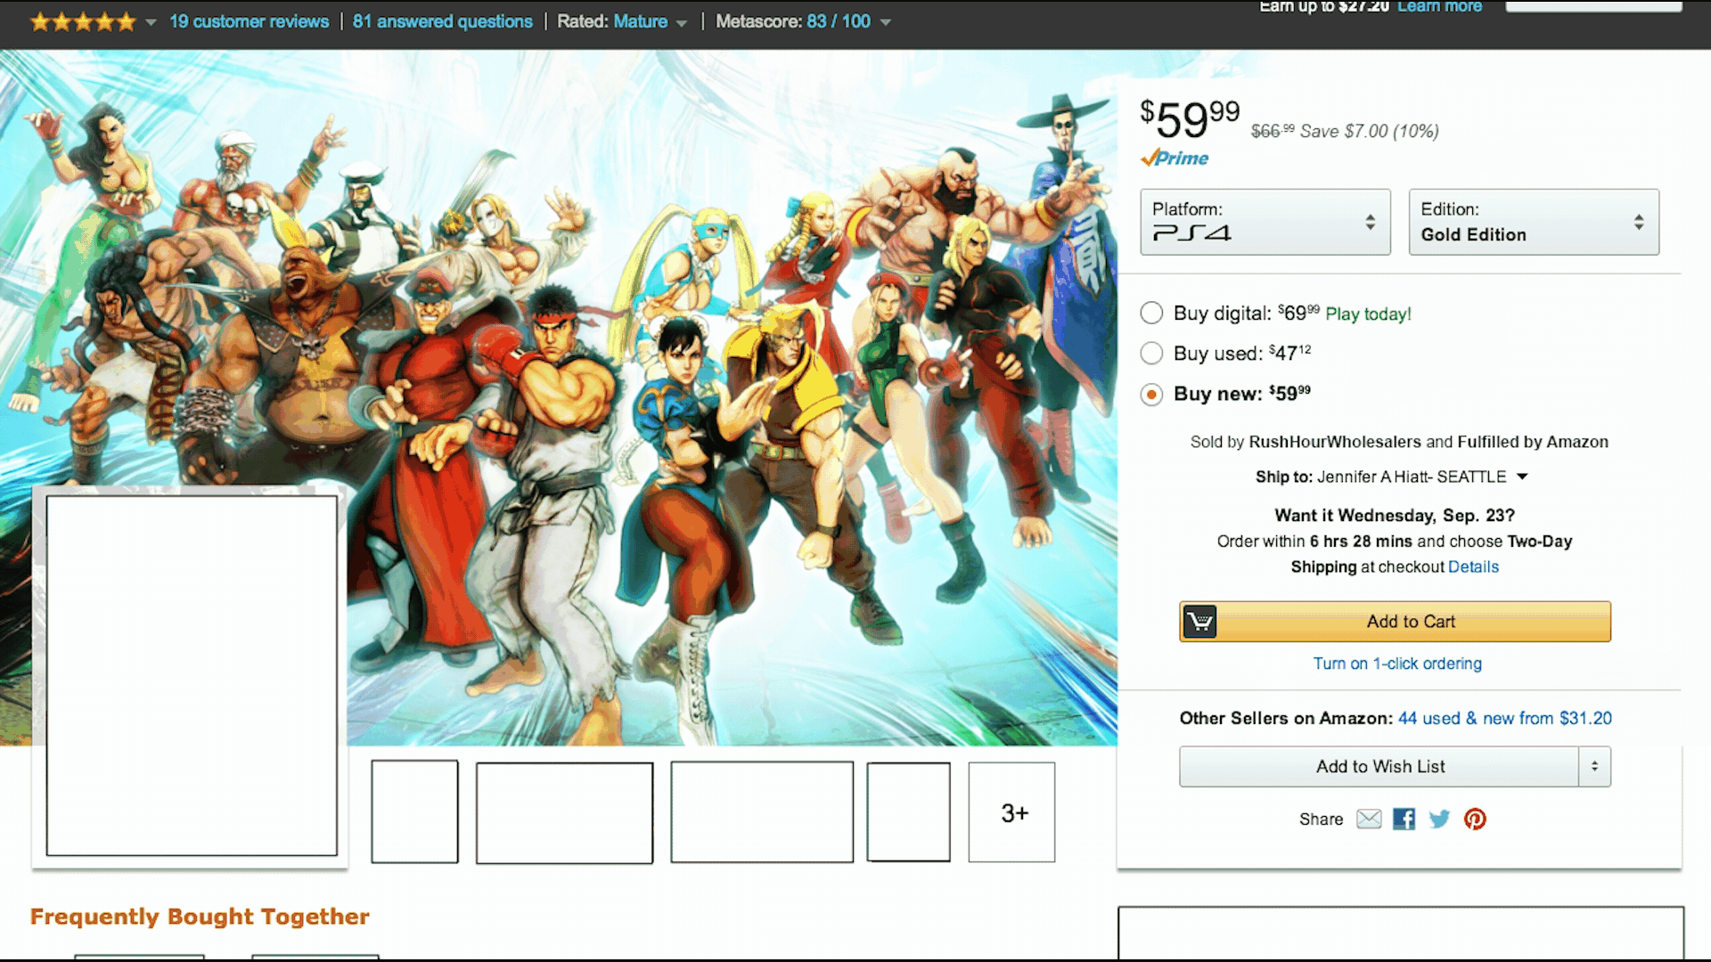Expand Wish List arrow selector
Image resolution: width=1711 pixels, height=962 pixels.
[x=1594, y=766]
